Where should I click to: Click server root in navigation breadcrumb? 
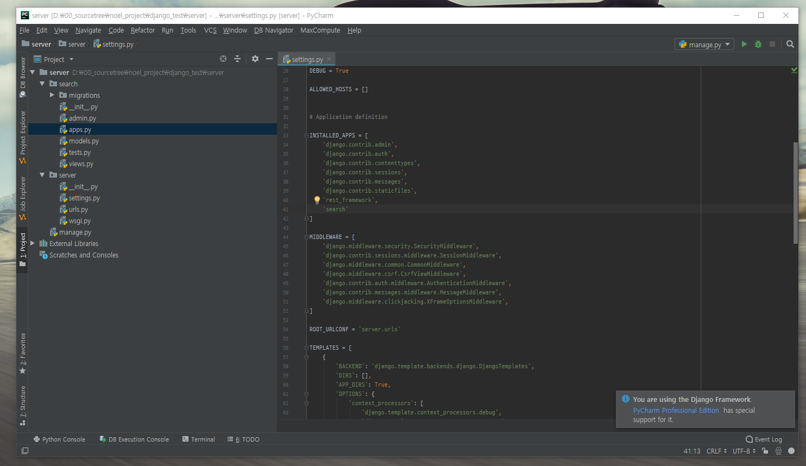36,44
